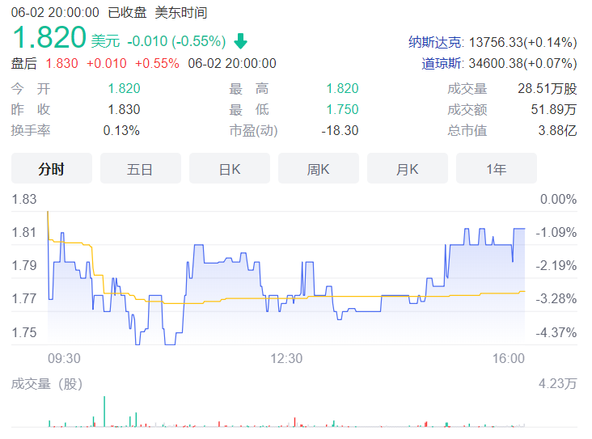The width and height of the screenshot is (592, 439).
Task: Open the 纳斯达克 index link
Action: point(435,42)
